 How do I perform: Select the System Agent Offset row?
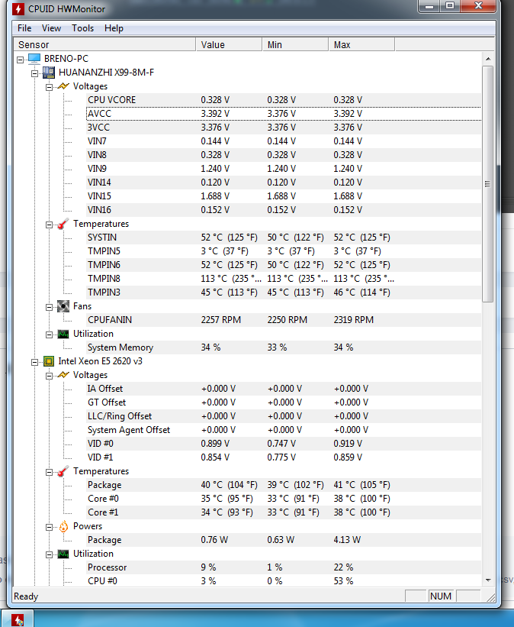tap(284, 430)
